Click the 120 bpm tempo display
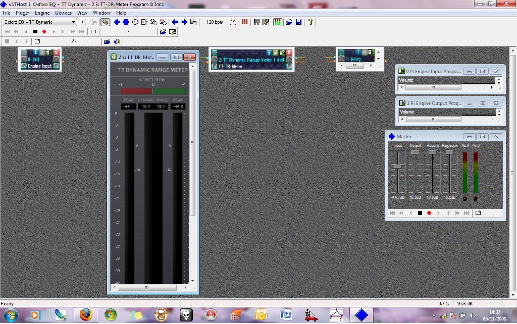Viewport: 517px width, 324px height. (x=215, y=22)
